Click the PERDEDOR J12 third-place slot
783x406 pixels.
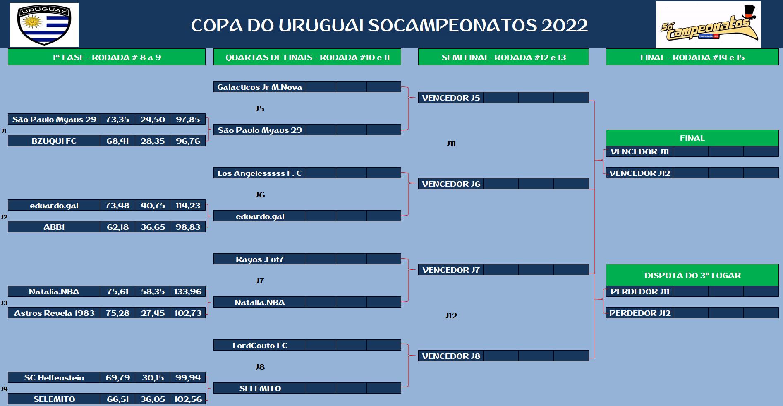pos(639,313)
